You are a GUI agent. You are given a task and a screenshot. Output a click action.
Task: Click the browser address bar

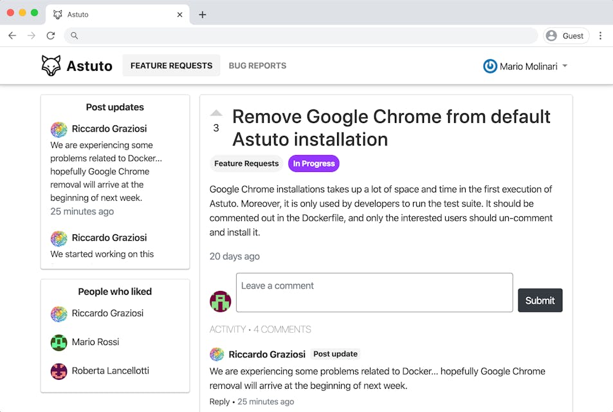301,35
